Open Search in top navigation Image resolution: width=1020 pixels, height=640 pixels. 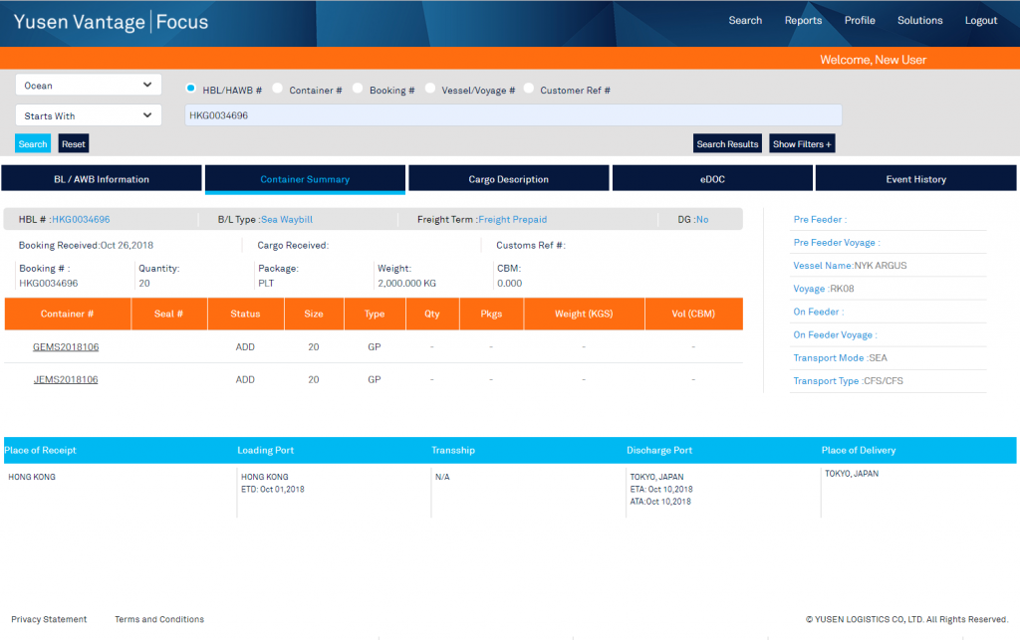(x=745, y=20)
